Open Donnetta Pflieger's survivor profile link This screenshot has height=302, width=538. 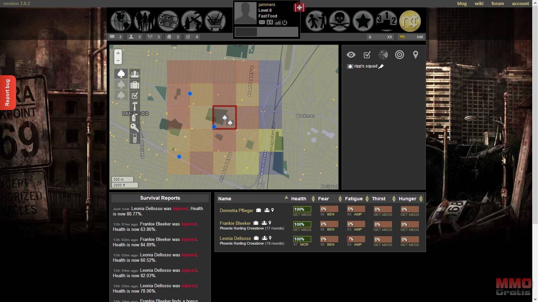click(x=236, y=210)
